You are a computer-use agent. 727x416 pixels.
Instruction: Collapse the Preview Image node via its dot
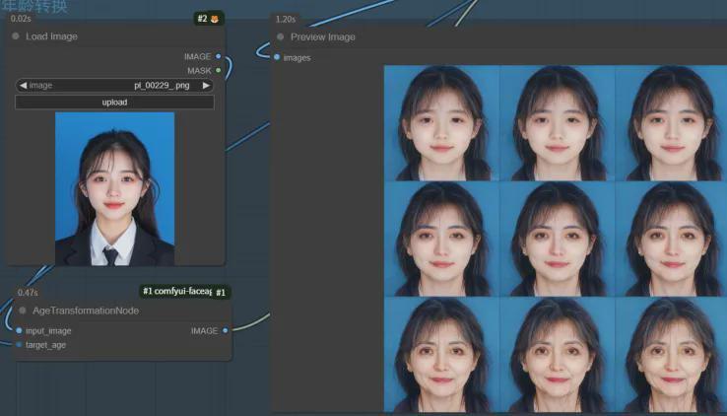click(x=280, y=36)
